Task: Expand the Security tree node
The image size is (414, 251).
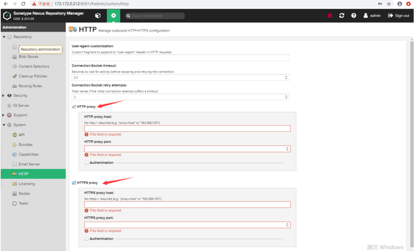Action: 3,95
